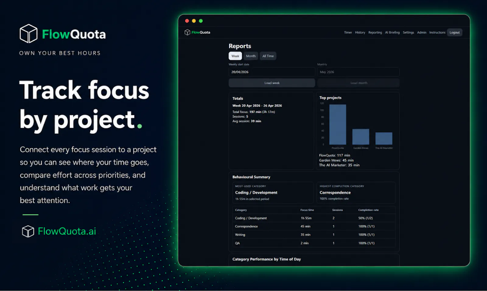Click the Focus time column header

pos(307,210)
